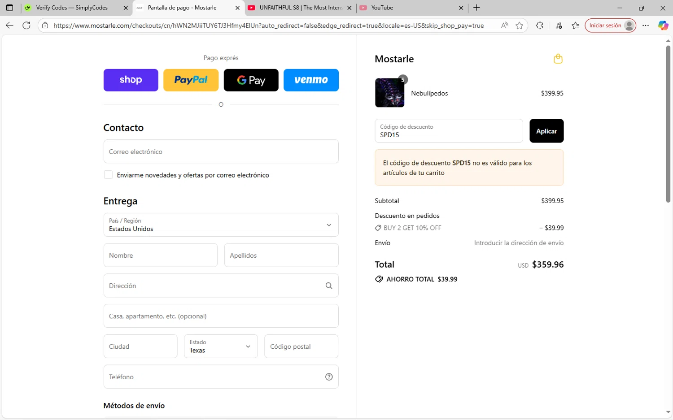The width and height of the screenshot is (673, 420).
Task: Click the browser address bar URL
Action: pyautogui.click(x=268, y=26)
